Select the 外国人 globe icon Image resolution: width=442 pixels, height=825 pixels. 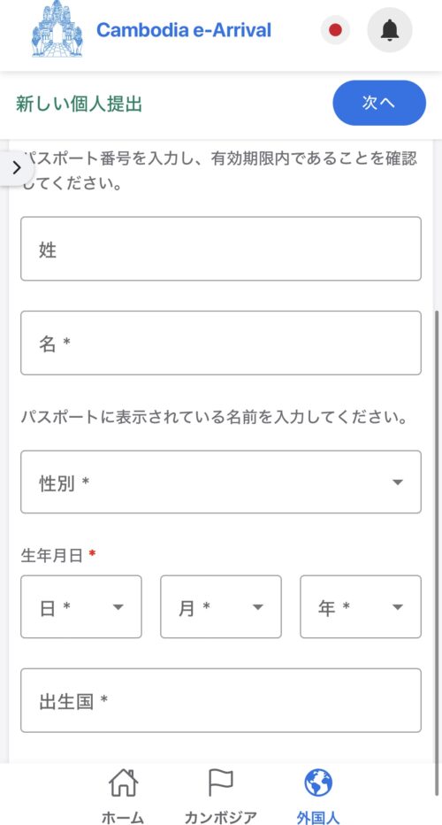tap(318, 783)
